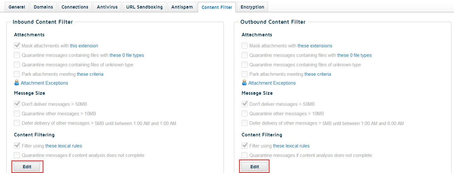The height and width of the screenshot is (173, 454).
Task: Enable Outbound Quarantine files of unknown type
Action: (245, 64)
